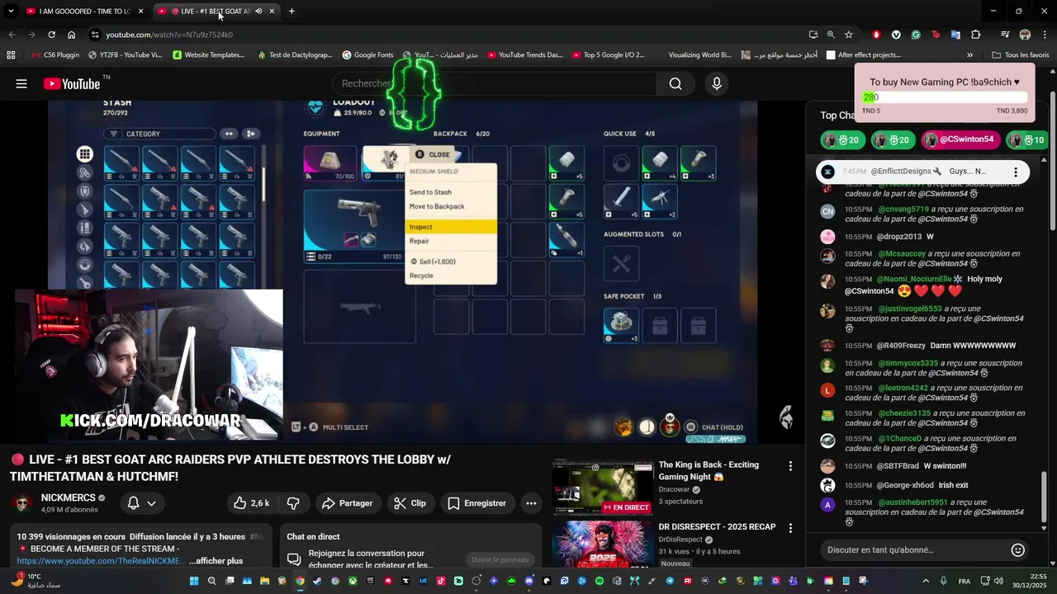Image resolution: width=1057 pixels, height=594 pixels.
Task: Start voice search with microphone icon
Action: 717,83
